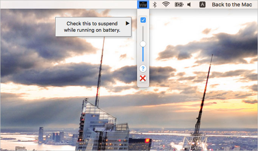Uncheck the suspend-on-battery checkbox
258x151 pixels.
tap(143, 20)
